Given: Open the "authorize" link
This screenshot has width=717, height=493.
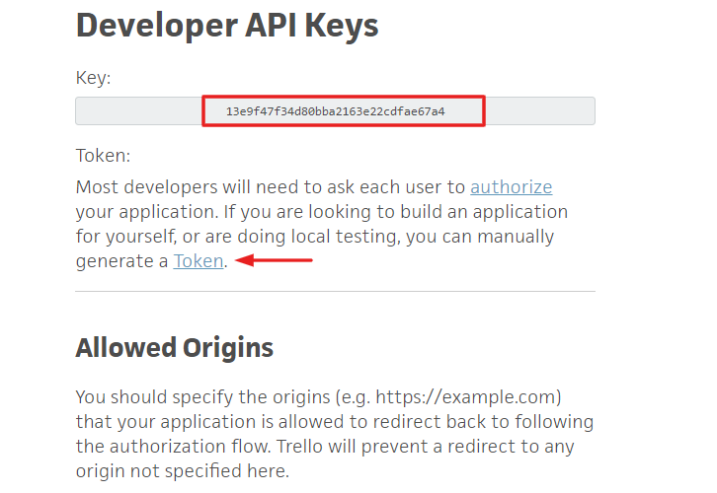Looking at the screenshot, I should (511, 187).
